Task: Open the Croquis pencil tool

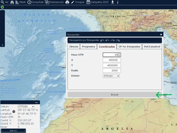Action: point(78,2)
